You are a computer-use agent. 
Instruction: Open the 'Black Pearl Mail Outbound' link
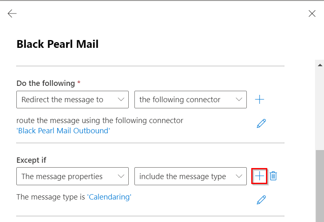coord(63,131)
